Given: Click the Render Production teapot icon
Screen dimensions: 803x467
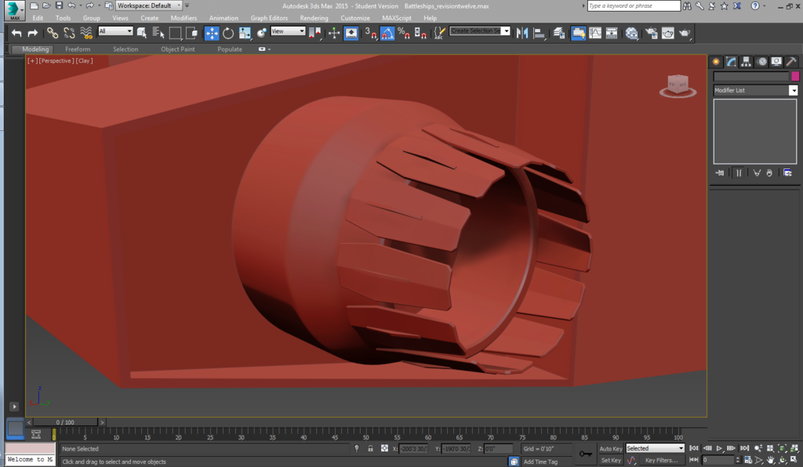Looking at the screenshot, I should (685, 33).
